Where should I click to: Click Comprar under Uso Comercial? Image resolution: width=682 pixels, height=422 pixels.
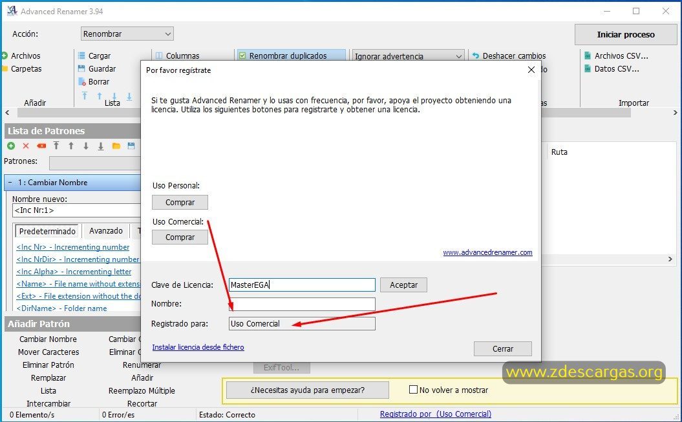tap(180, 237)
